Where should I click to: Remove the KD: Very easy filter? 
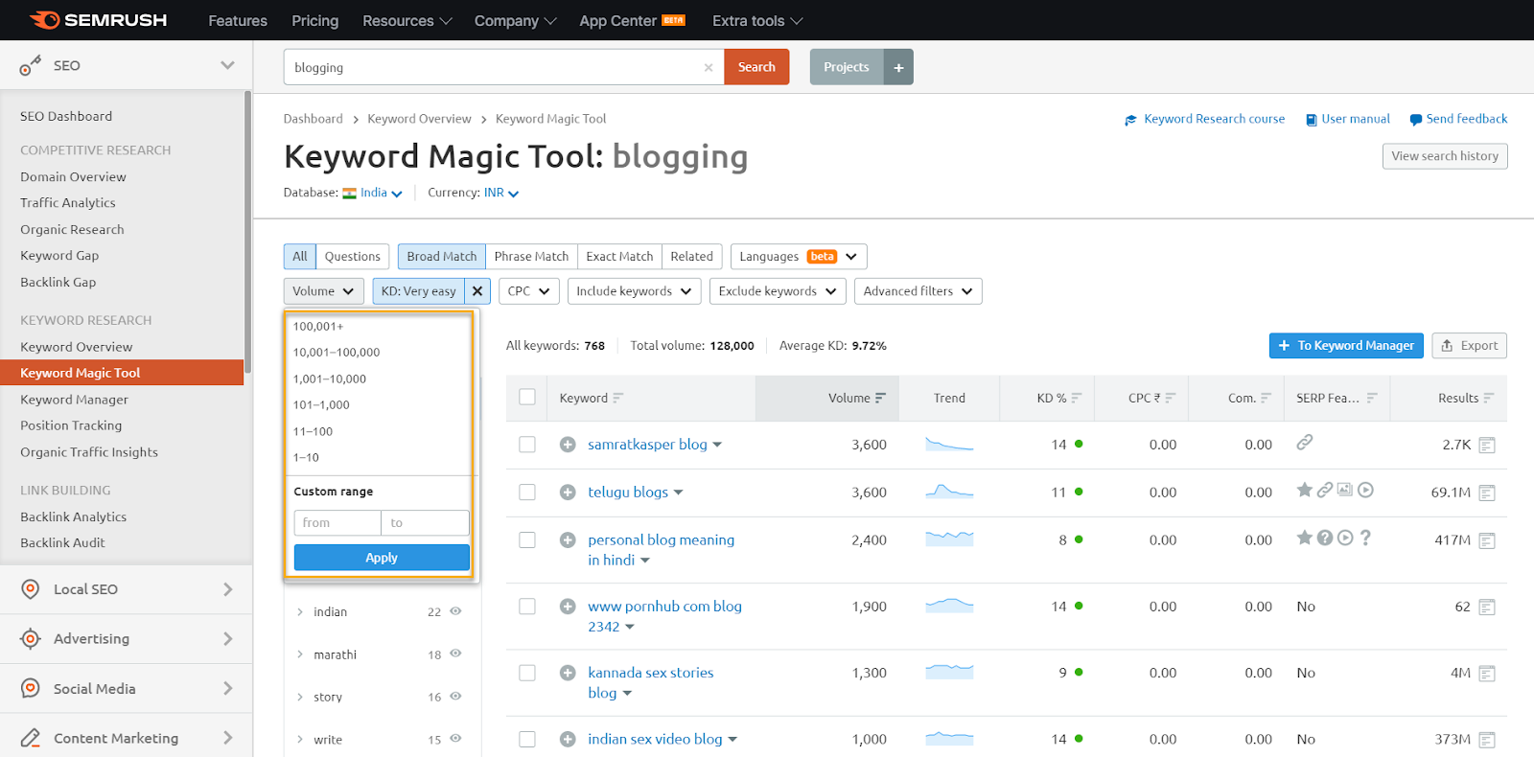click(x=477, y=291)
